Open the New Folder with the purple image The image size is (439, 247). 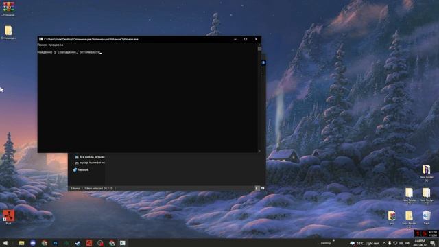pos(426,169)
